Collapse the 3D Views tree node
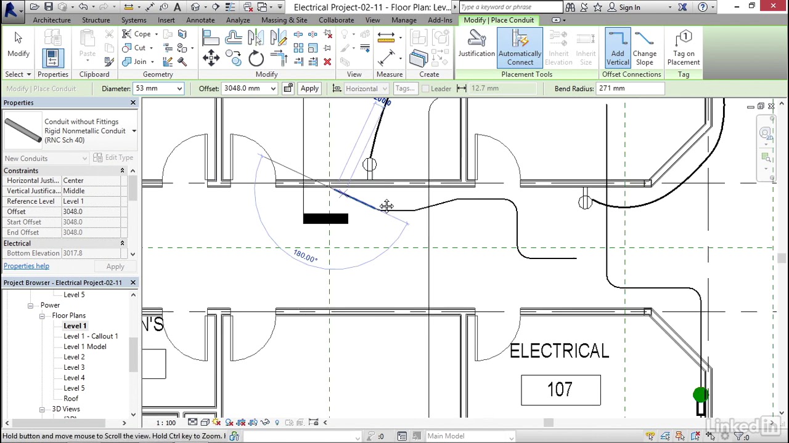 42,409
